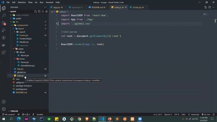Open the Terminal menu
The width and height of the screenshot is (217, 122).
point(50,2)
